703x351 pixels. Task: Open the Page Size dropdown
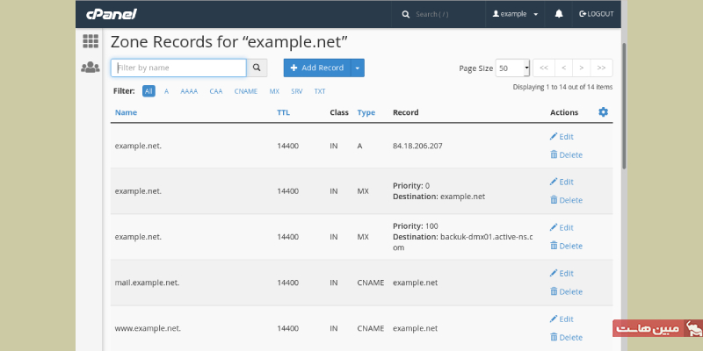[513, 68]
